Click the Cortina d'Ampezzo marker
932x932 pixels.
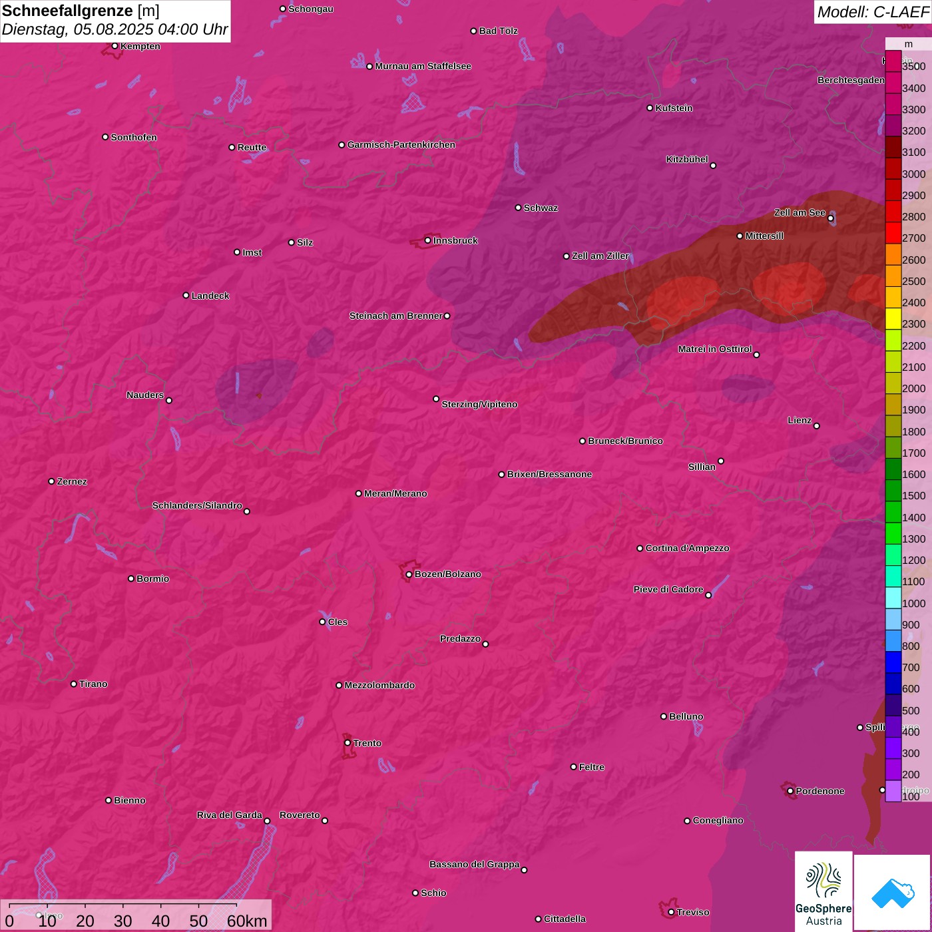click(x=640, y=549)
